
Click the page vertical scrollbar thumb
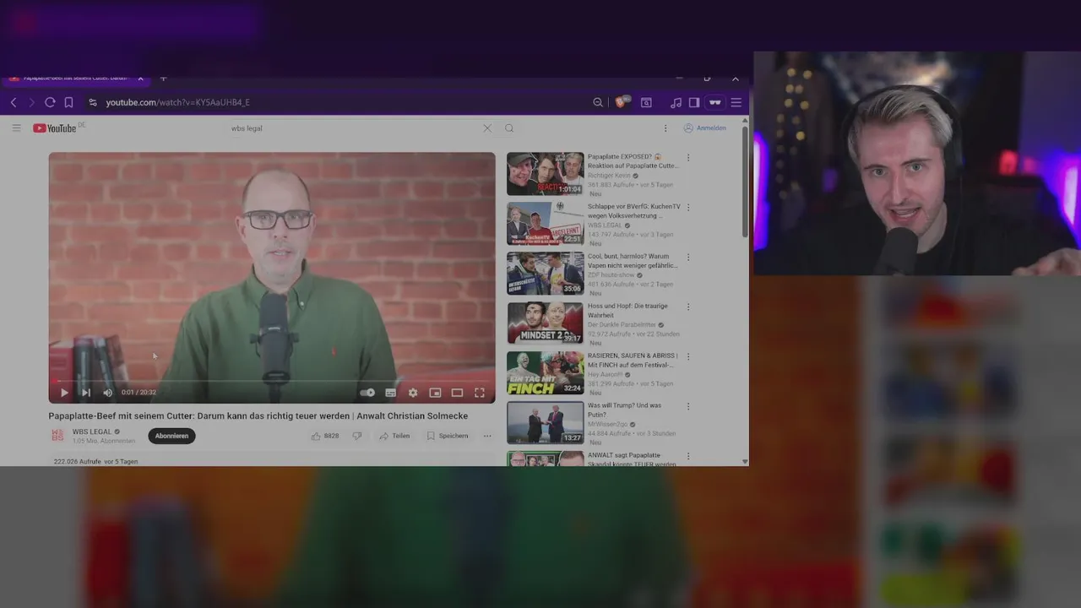point(745,182)
